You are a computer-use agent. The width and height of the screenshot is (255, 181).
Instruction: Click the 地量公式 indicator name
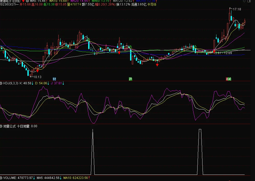(x=9, y=126)
